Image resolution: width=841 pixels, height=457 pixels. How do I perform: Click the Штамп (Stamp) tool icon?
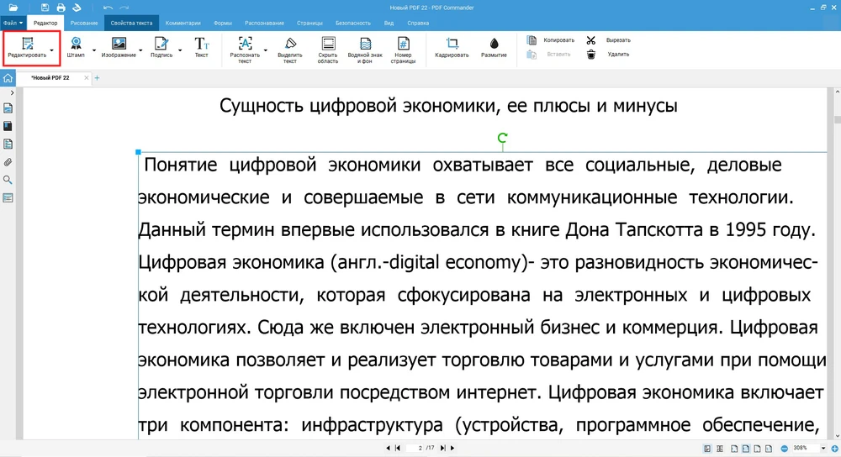click(x=76, y=44)
